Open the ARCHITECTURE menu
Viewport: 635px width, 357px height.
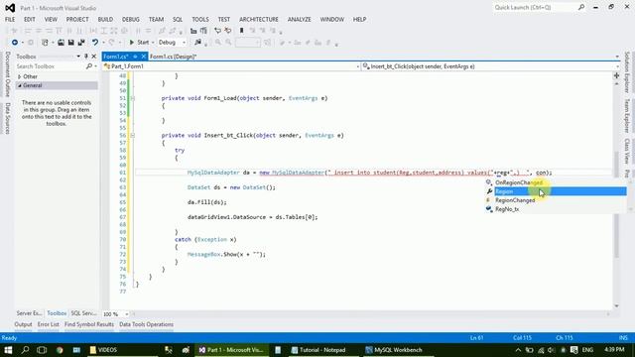click(259, 19)
